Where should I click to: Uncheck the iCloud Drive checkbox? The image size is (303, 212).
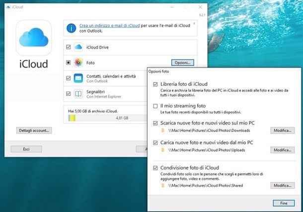[x=69, y=47]
